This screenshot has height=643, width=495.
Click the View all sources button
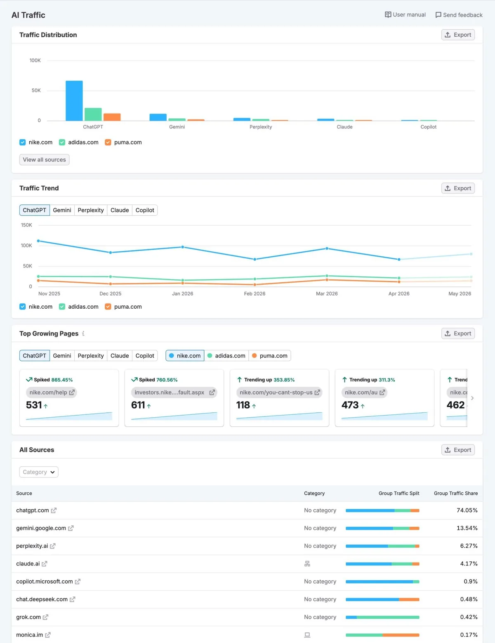point(44,160)
